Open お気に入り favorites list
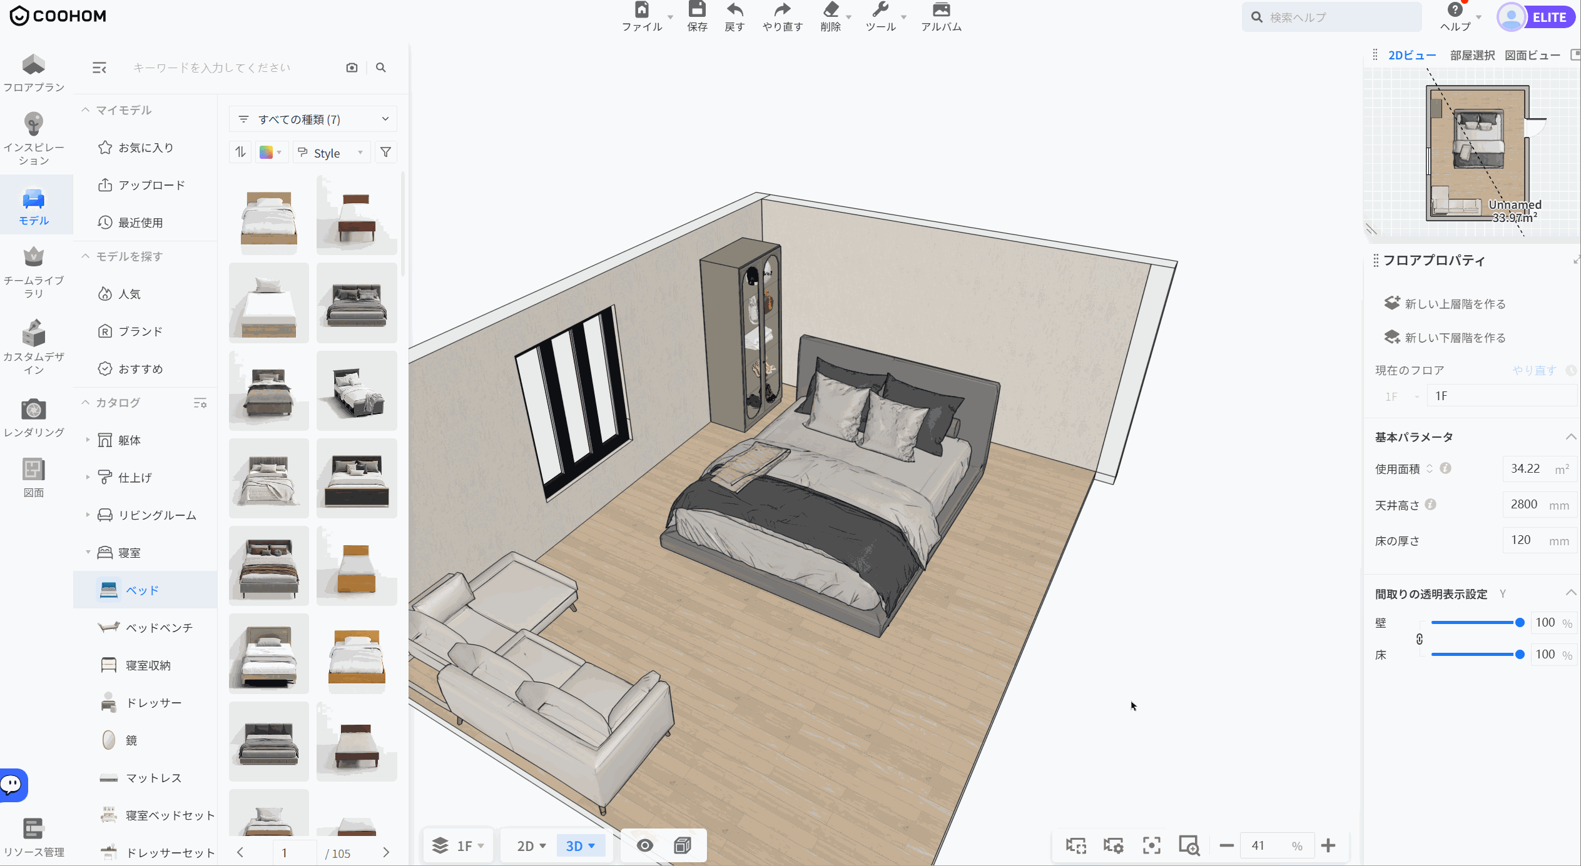The image size is (1581, 866). 145,148
